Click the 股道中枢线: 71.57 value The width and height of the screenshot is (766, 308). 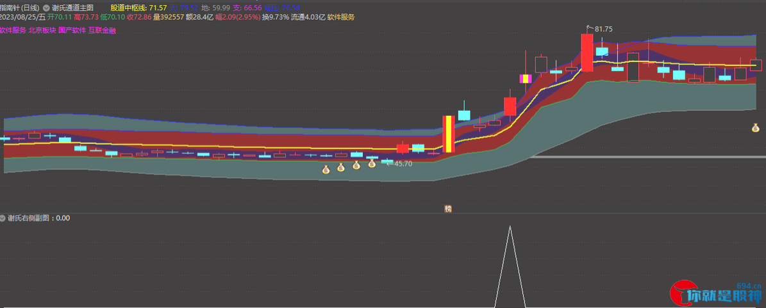pos(138,8)
